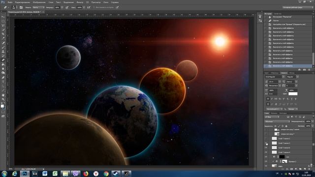
Task: Add a layer mask with bottom icon
Action: click(x=291, y=169)
